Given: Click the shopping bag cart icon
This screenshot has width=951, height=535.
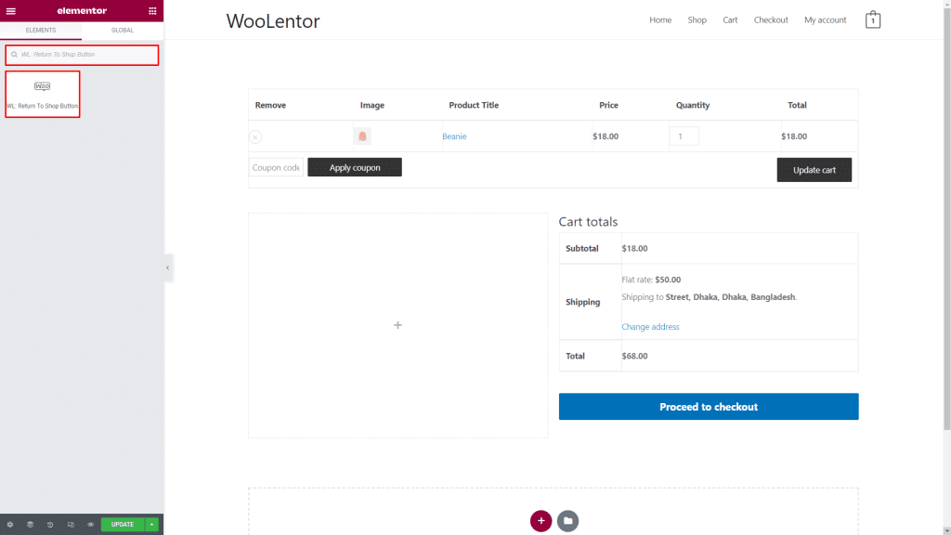Looking at the screenshot, I should (873, 20).
